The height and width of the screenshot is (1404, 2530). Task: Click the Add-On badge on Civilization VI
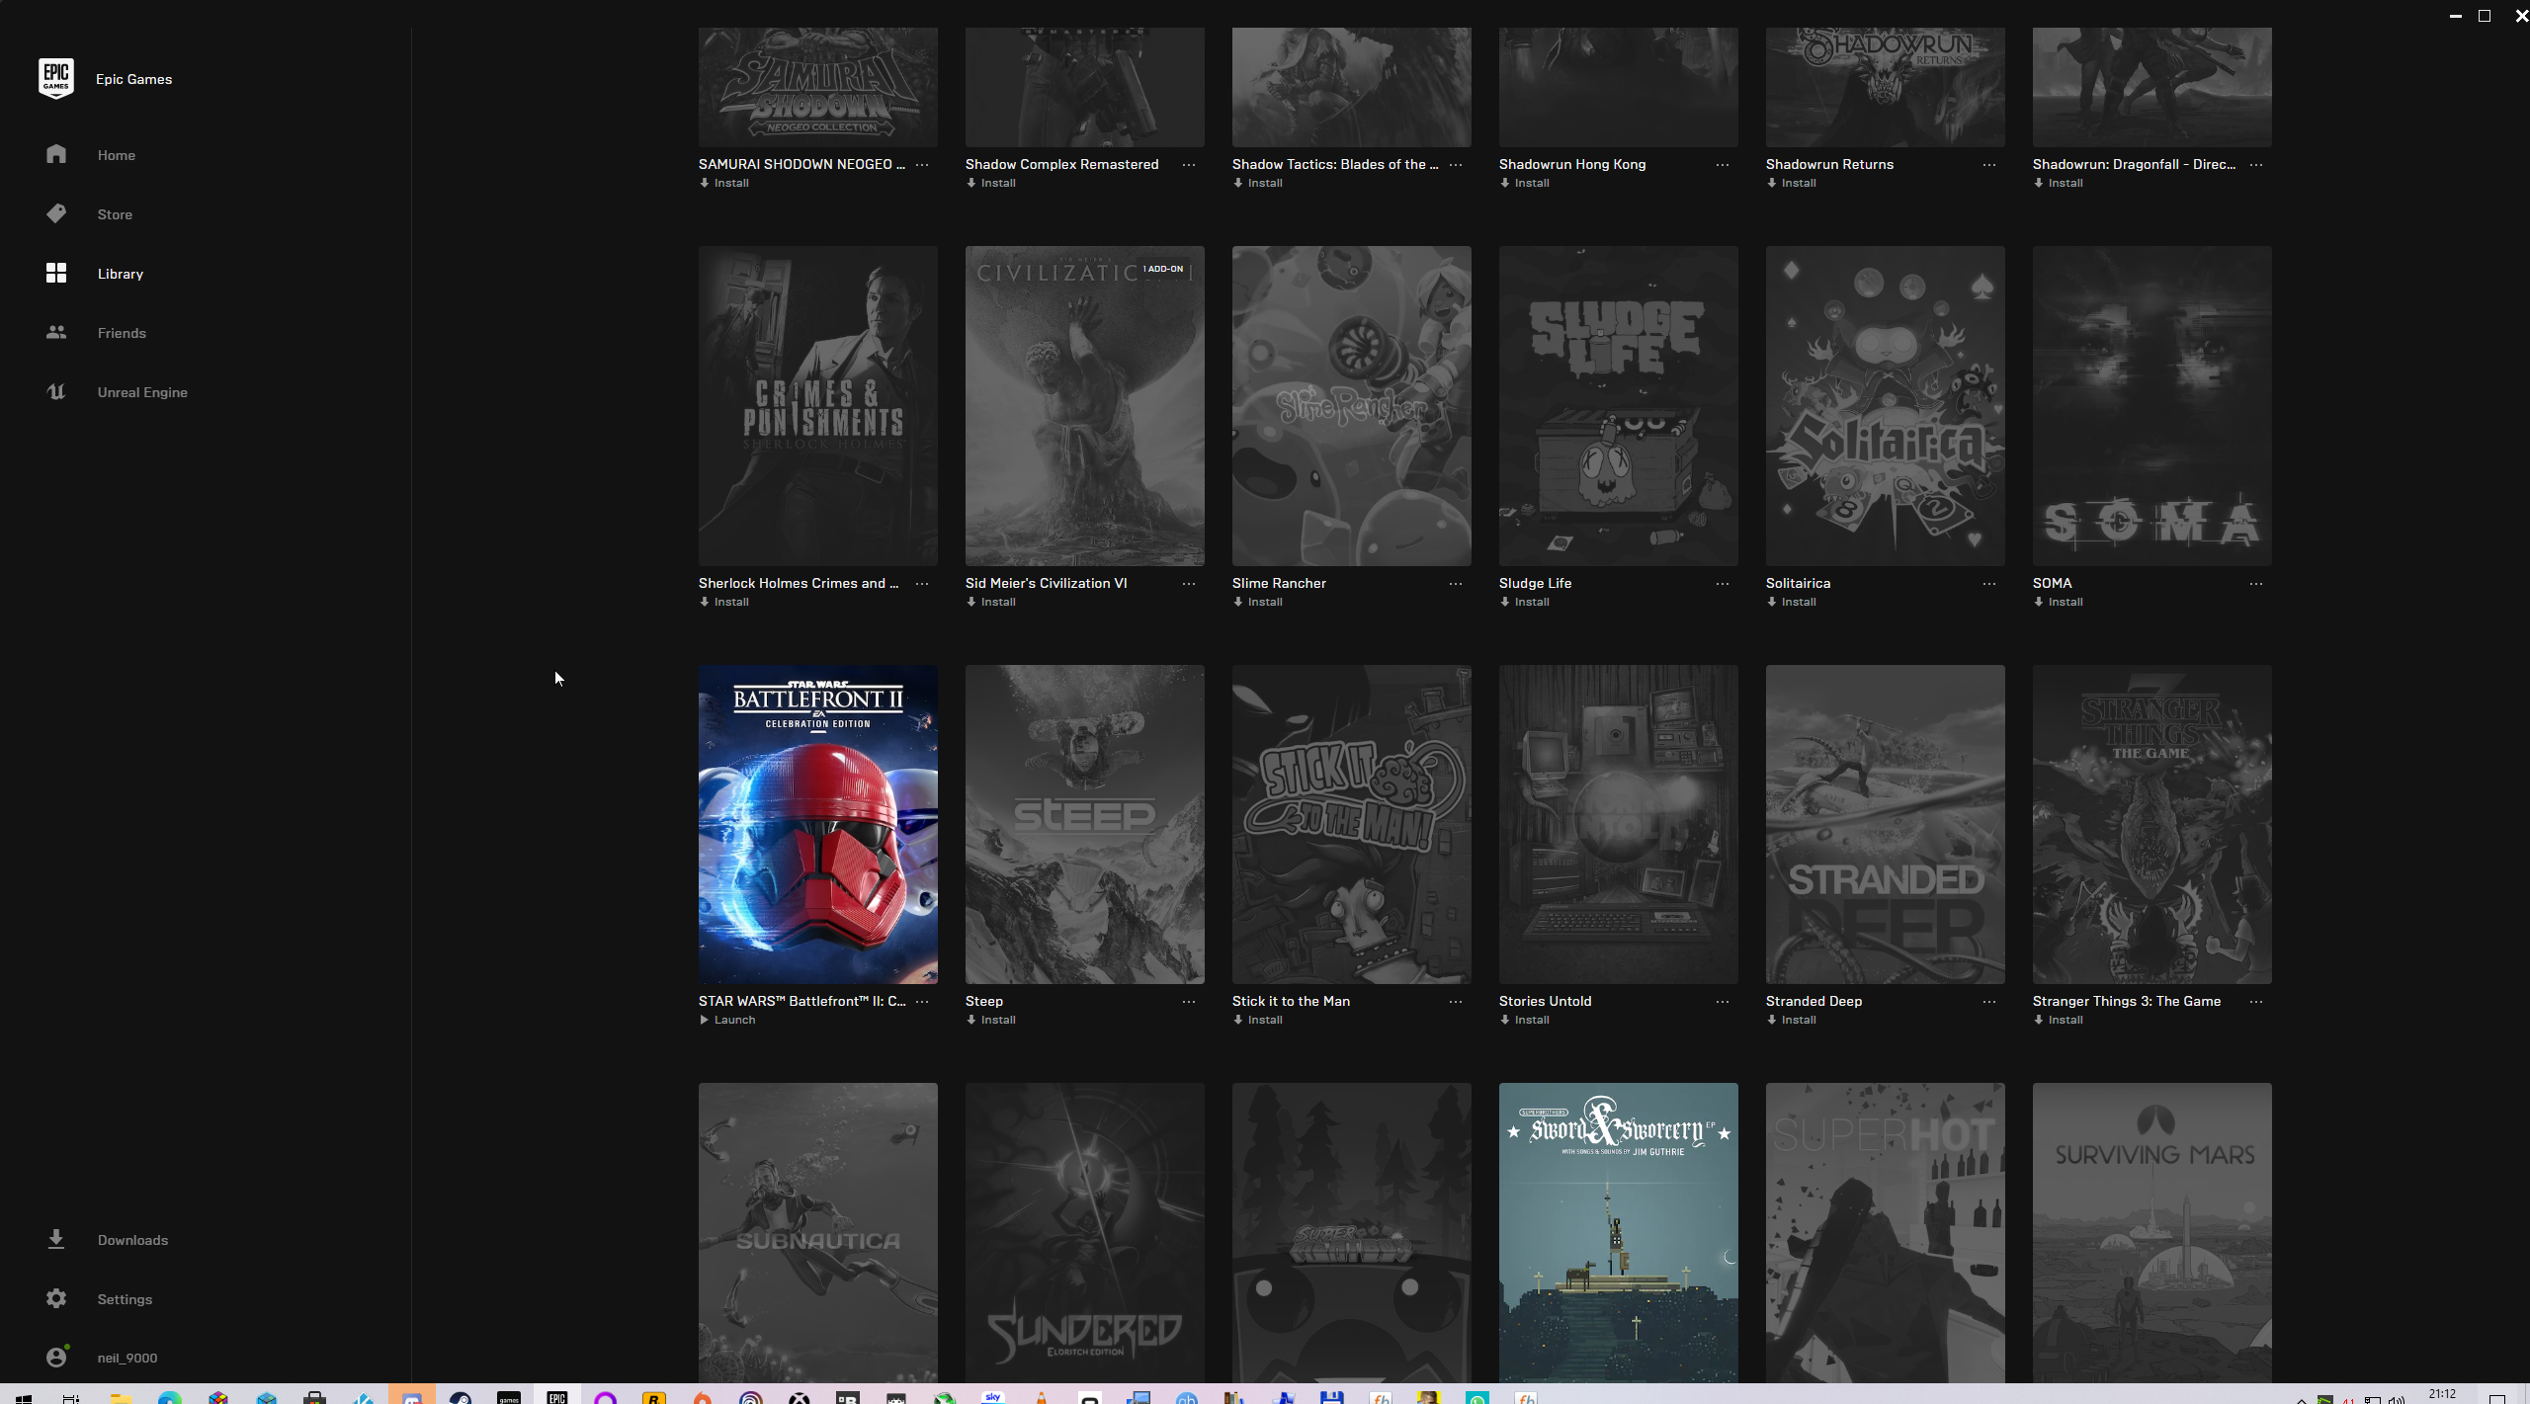pos(1163,269)
